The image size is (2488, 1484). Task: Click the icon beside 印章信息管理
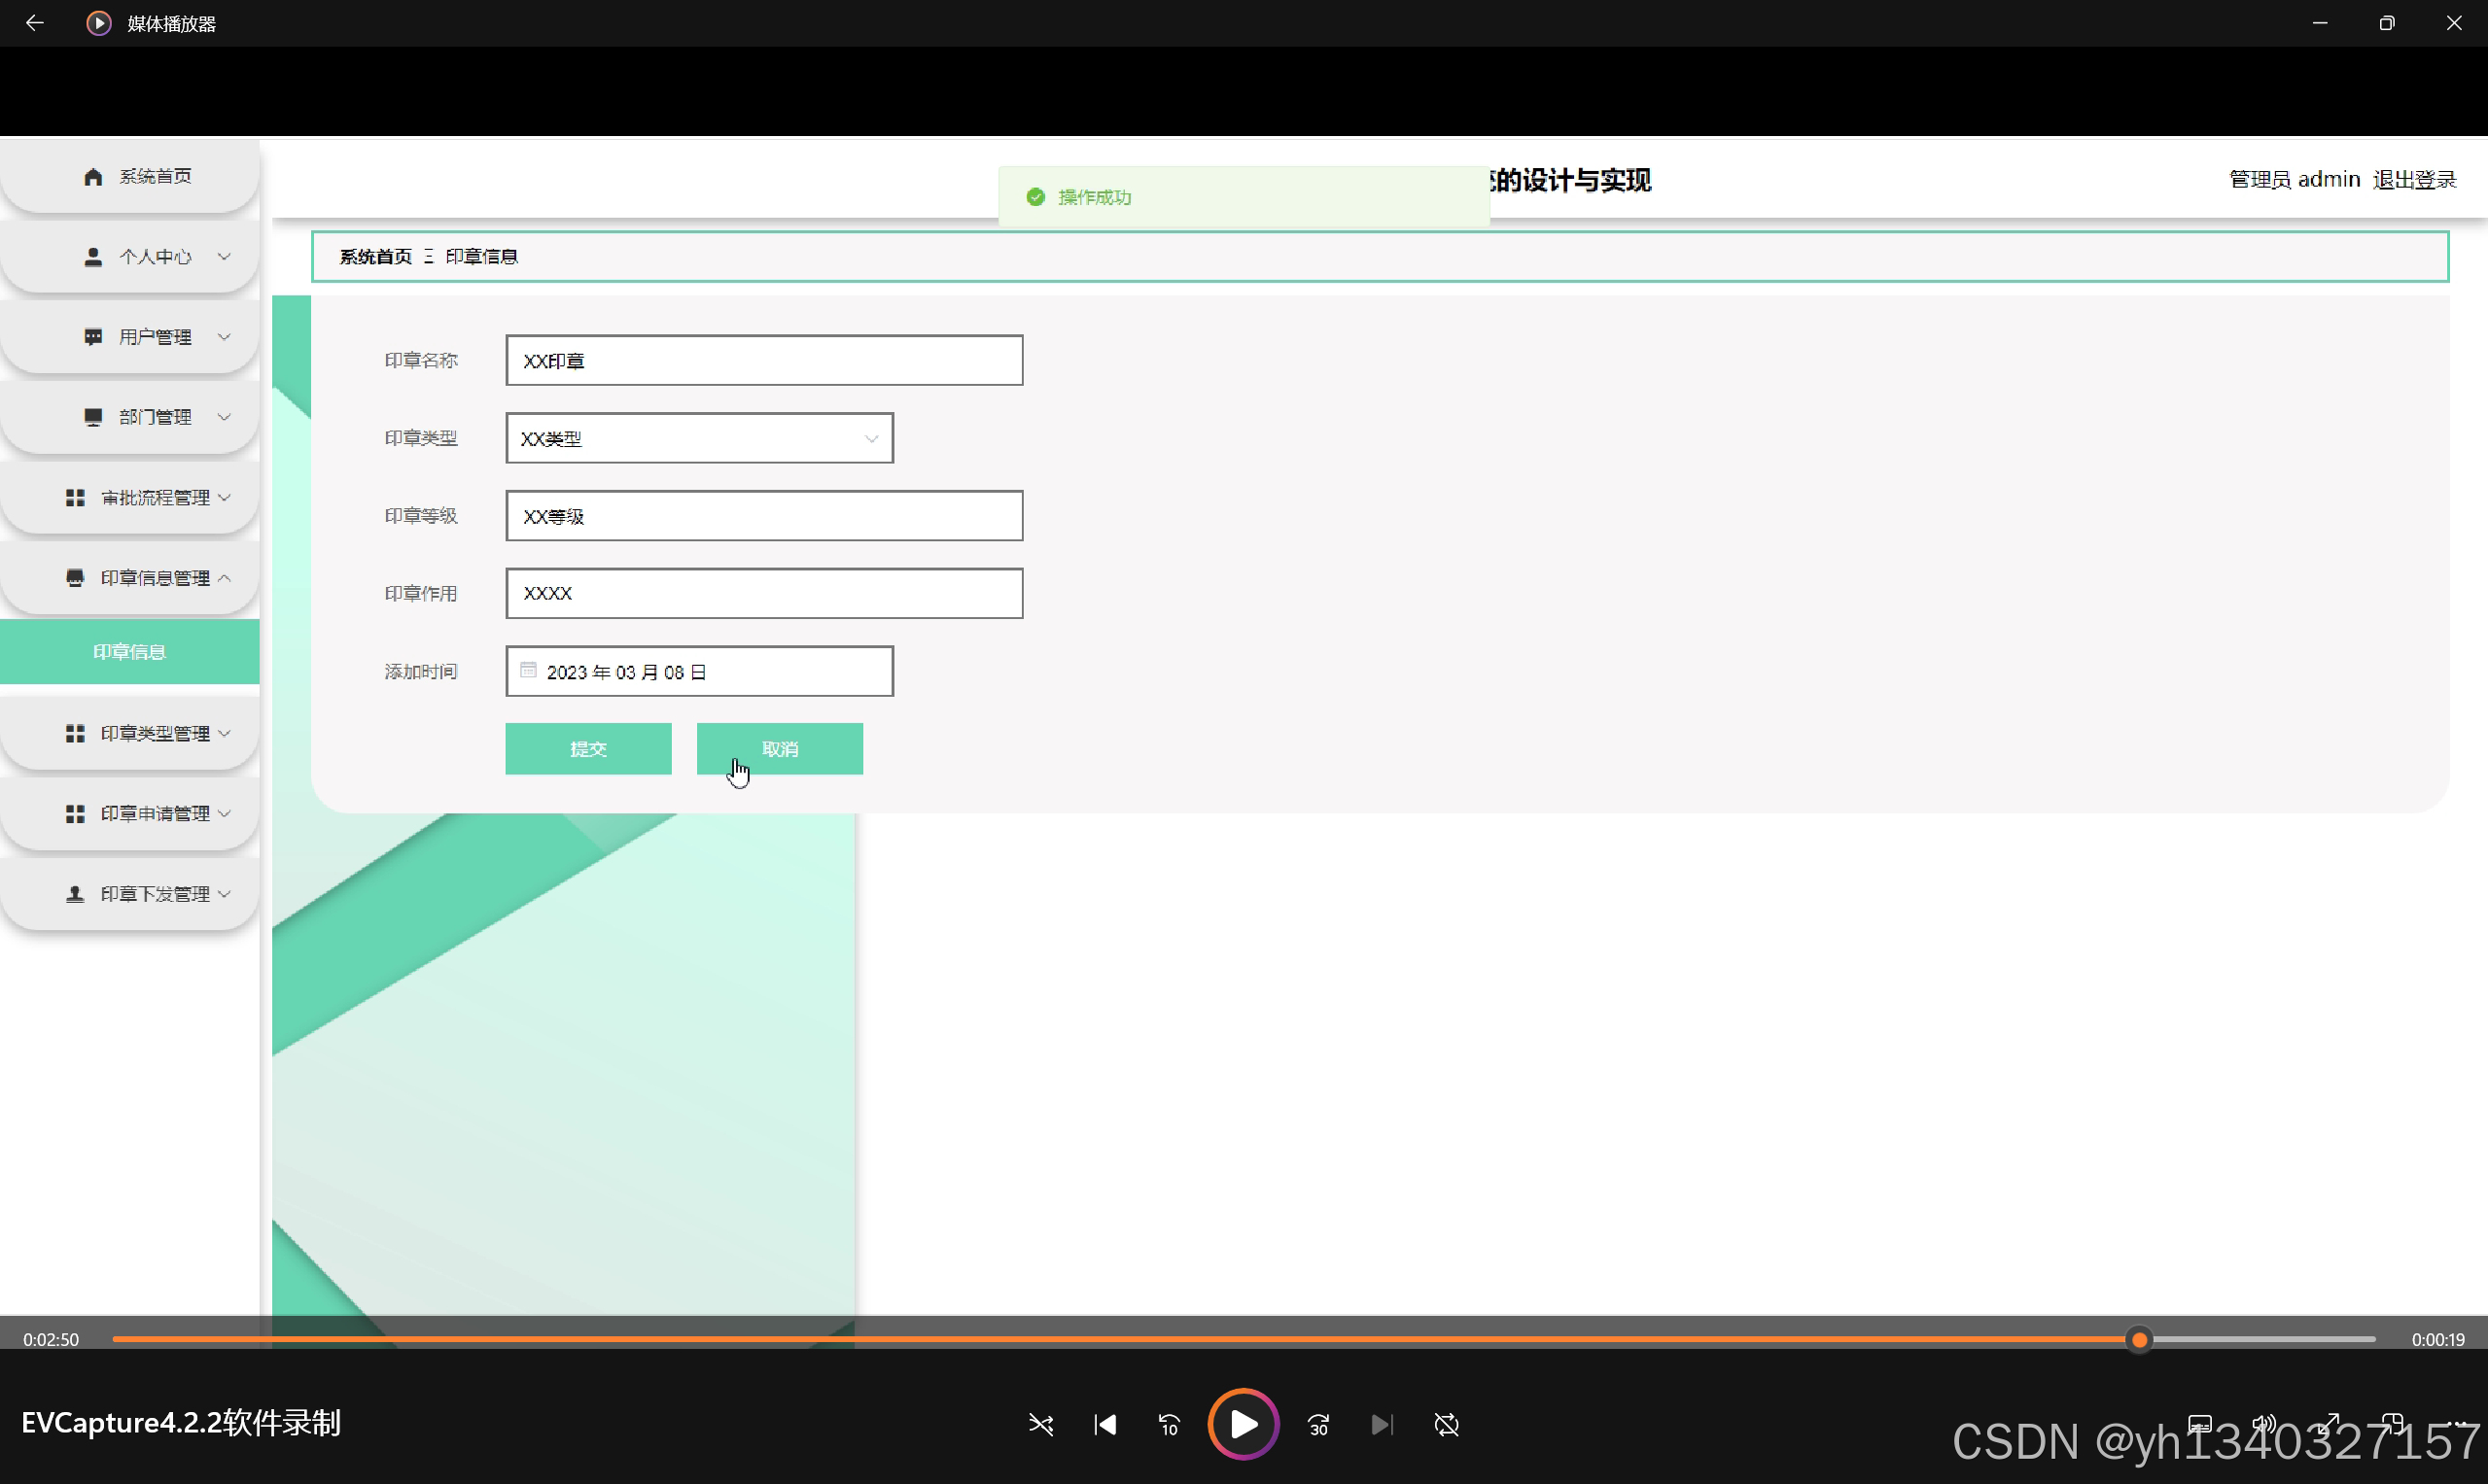tap(75, 578)
